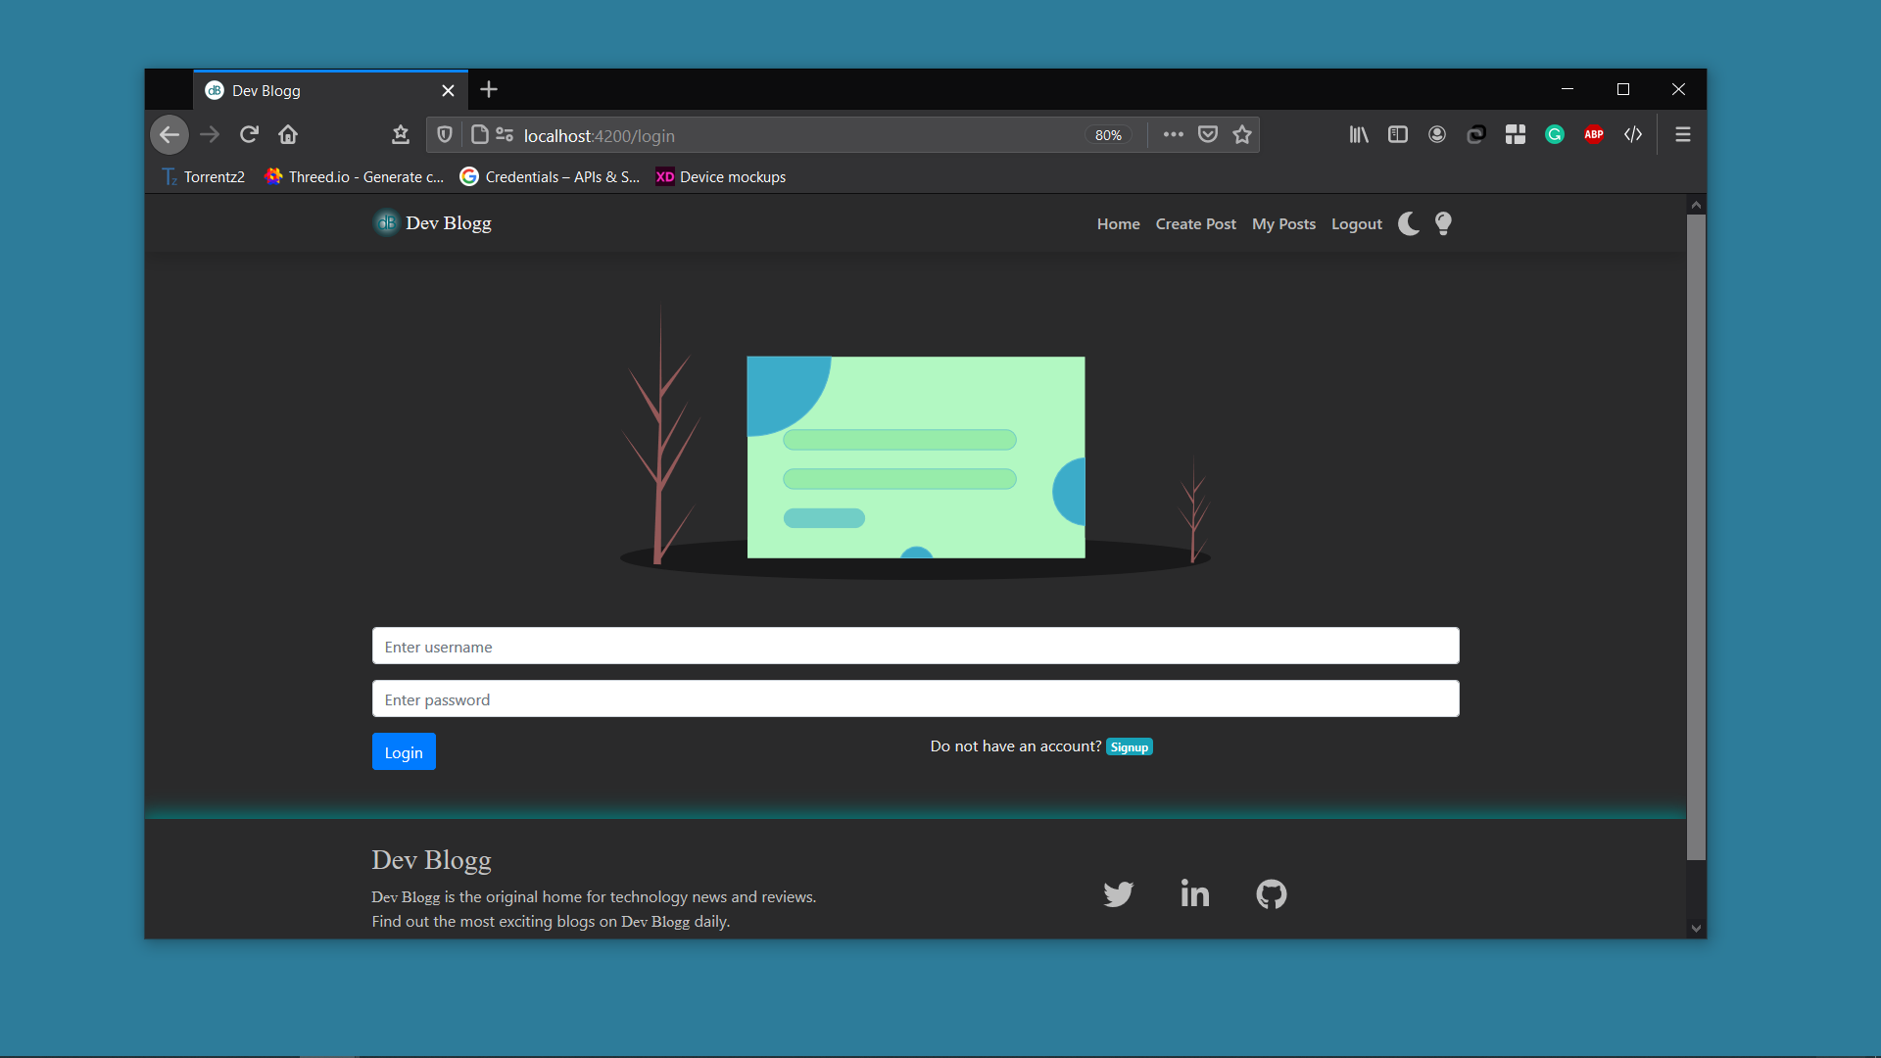Screen dimensions: 1881x1058
Task: Click Logout in navbar
Action: point(1356,224)
